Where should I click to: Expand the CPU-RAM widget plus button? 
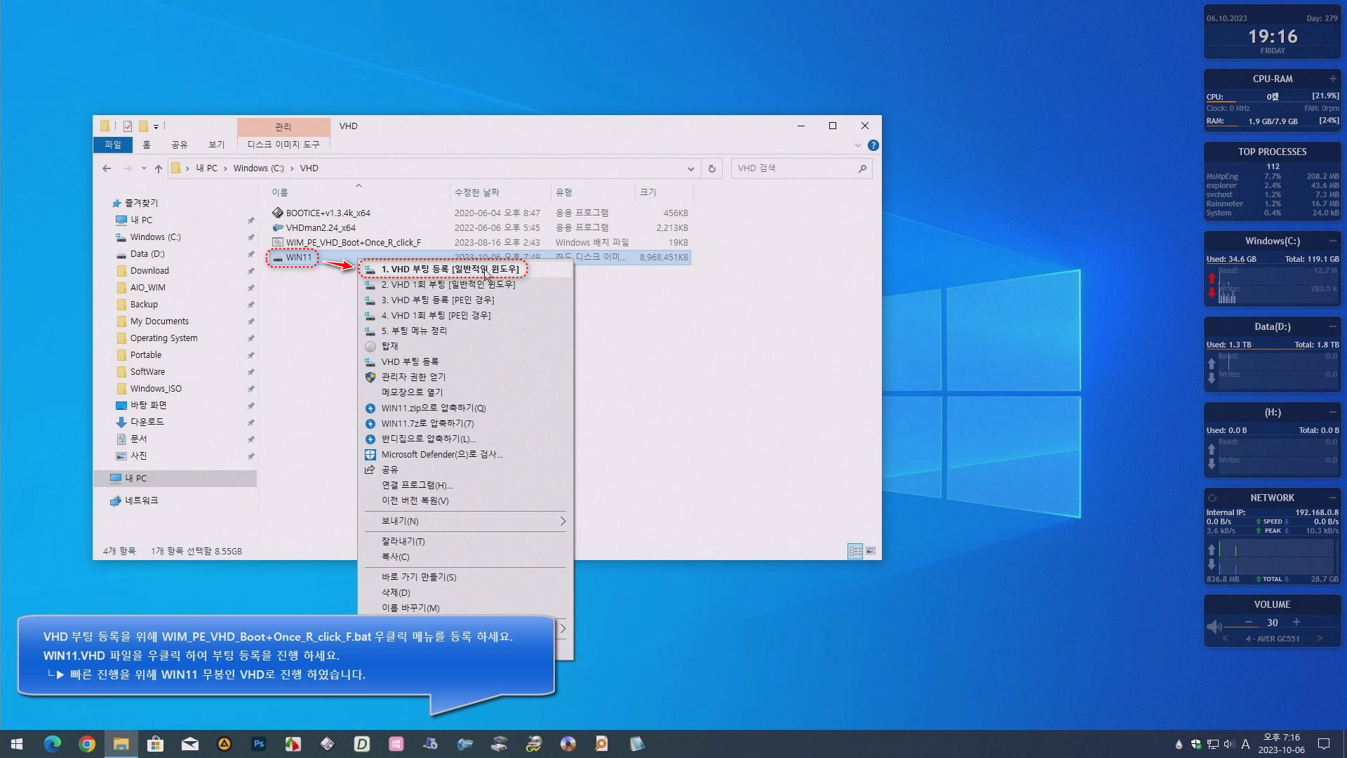(1332, 79)
